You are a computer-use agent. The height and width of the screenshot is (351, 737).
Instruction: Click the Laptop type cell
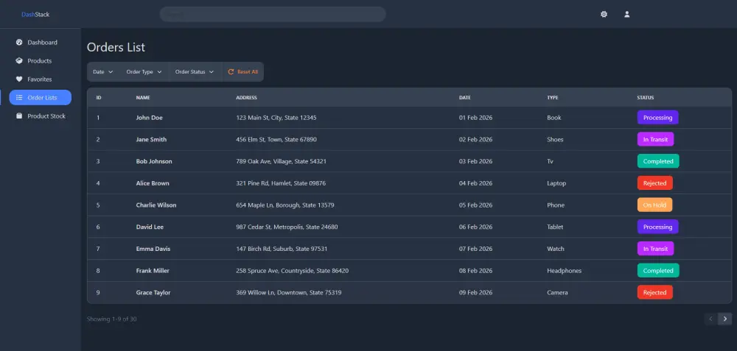(556, 183)
